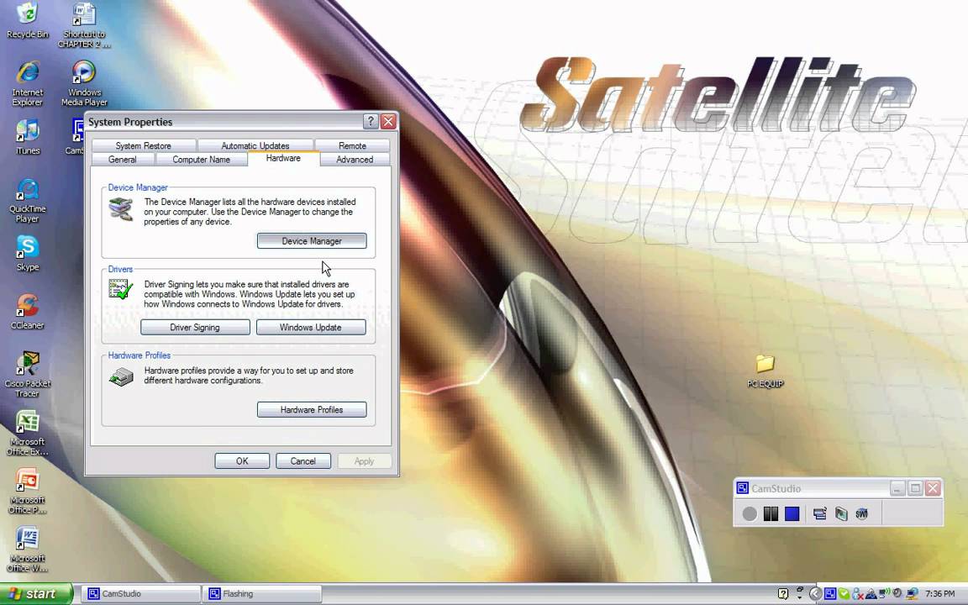Expand hidden tray icons with the arrow
The width and height of the screenshot is (968, 605).
tap(815, 593)
